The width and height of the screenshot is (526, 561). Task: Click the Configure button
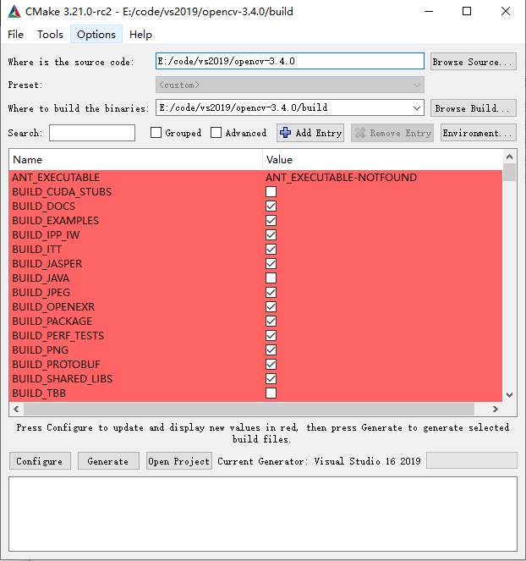coord(40,461)
